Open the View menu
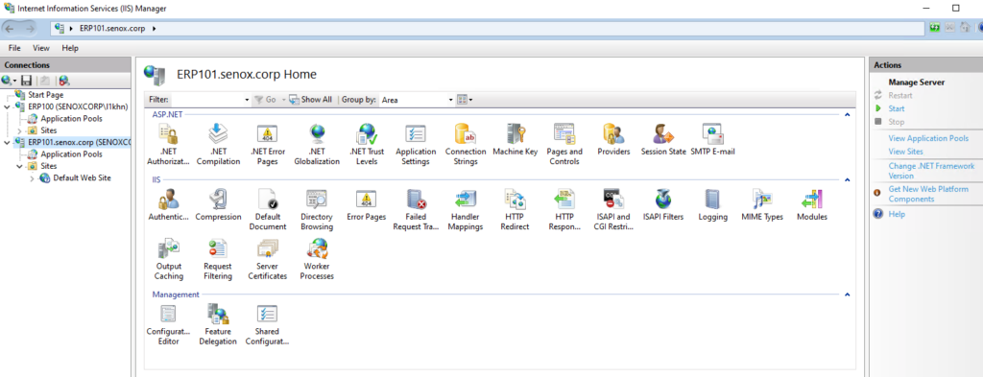The height and width of the screenshot is (377, 983). [x=41, y=48]
